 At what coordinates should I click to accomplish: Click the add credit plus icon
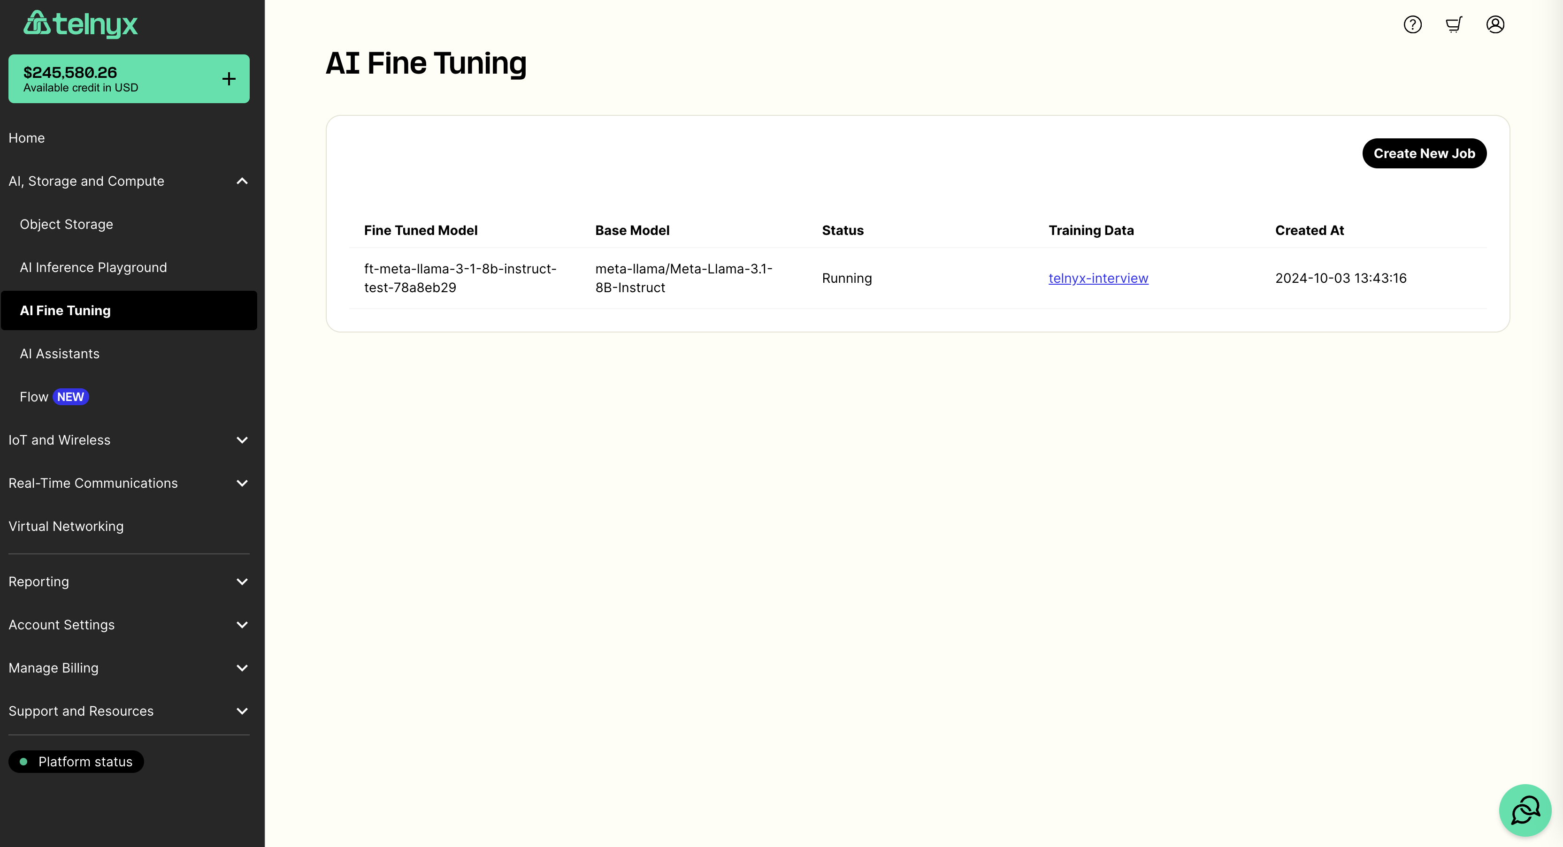230,78
